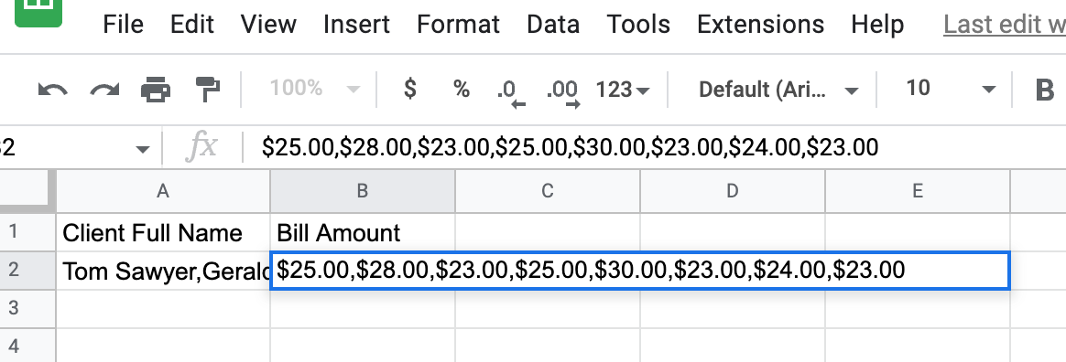Open the Insert menu
The image size is (1066, 362).
pos(357,25)
